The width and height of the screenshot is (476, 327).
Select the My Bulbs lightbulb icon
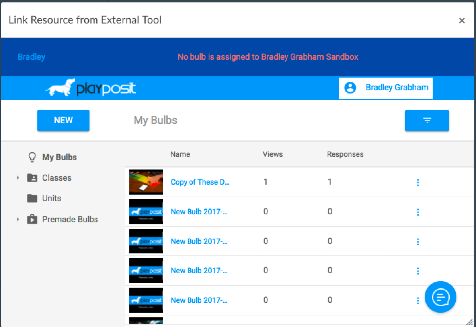tap(32, 157)
